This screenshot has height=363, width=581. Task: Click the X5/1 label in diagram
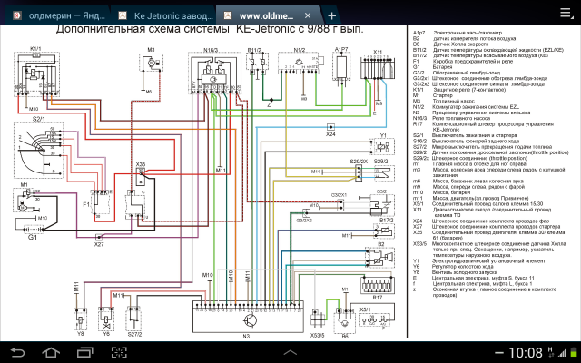(x=365, y=309)
